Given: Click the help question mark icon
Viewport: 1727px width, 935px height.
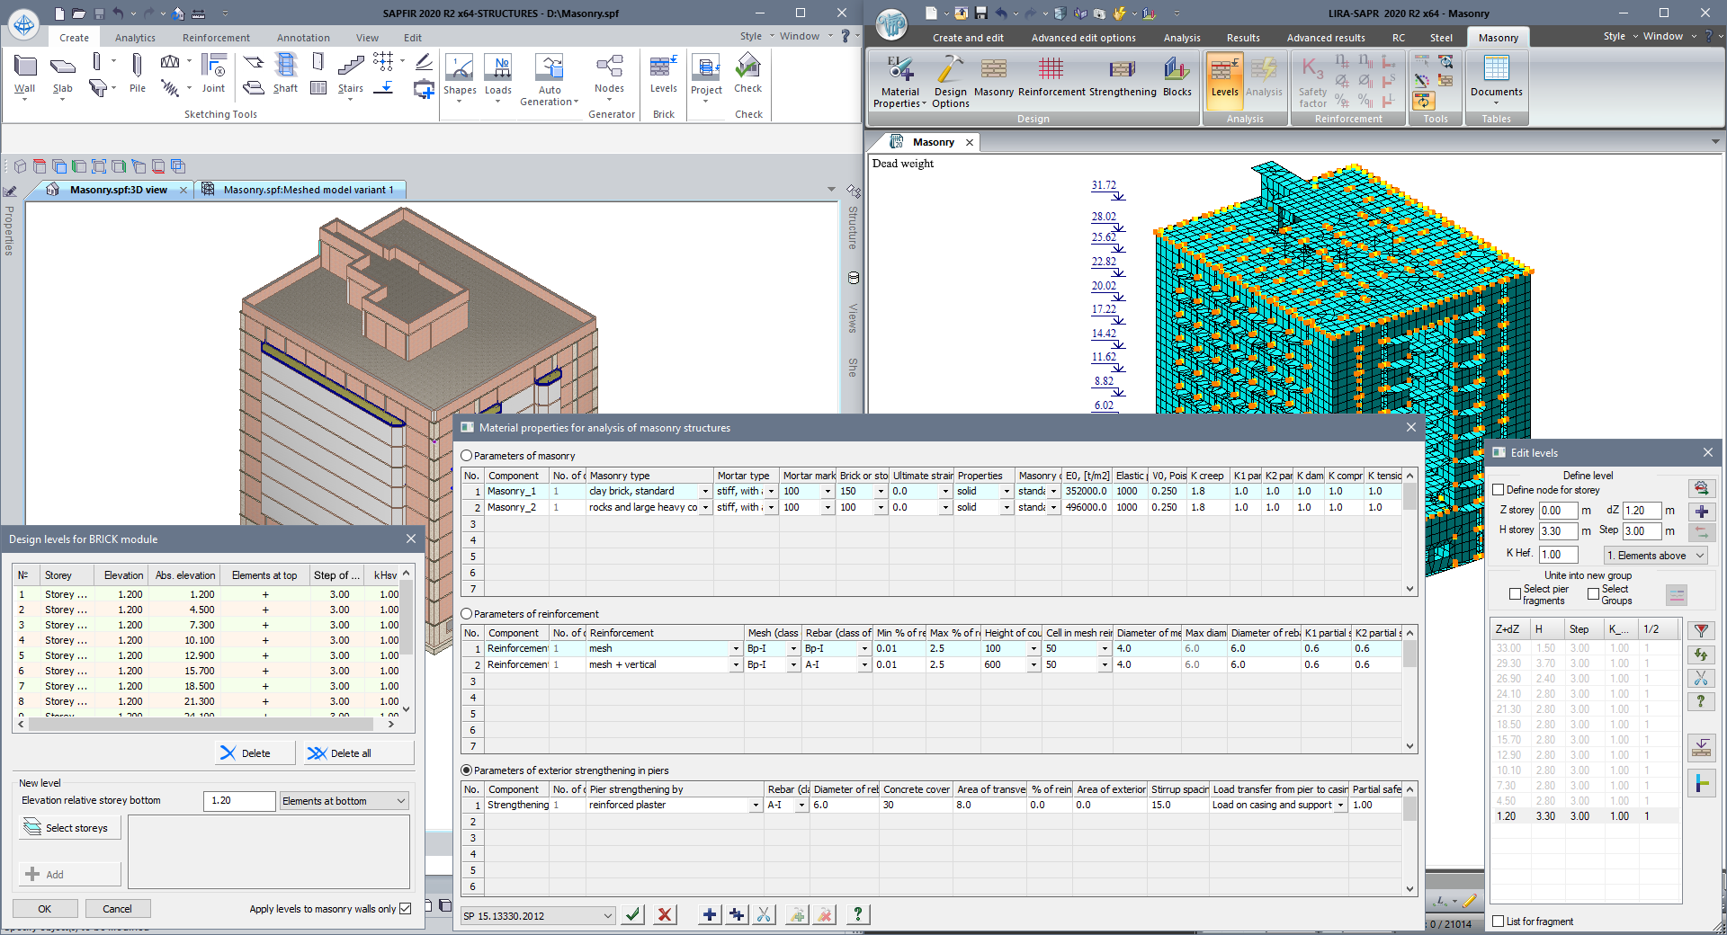Looking at the screenshot, I should point(858,914).
